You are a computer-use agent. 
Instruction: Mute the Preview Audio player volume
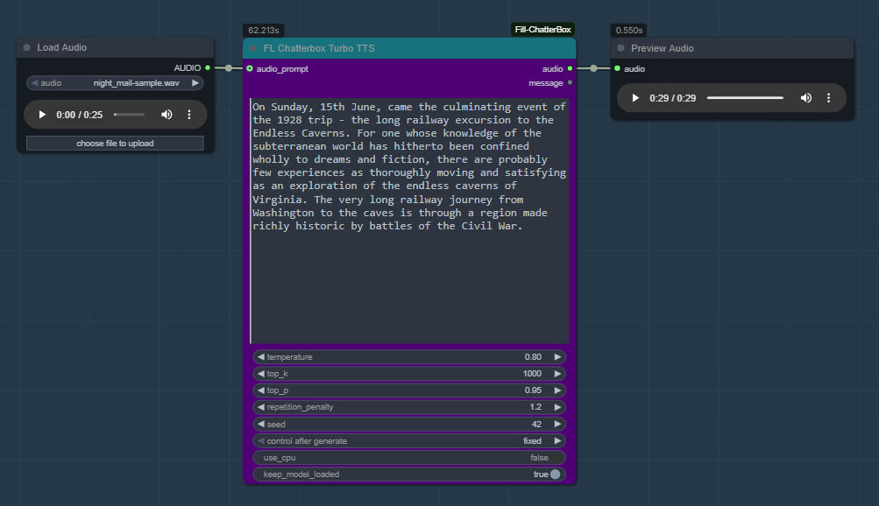pyautogui.click(x=806, y=98)
